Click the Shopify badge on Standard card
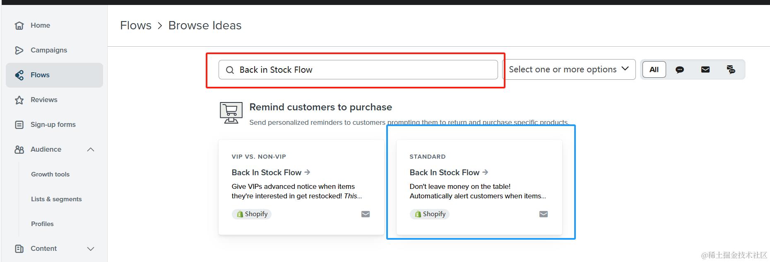The width and height of the screenshot is (770, 262). point(430,214)
